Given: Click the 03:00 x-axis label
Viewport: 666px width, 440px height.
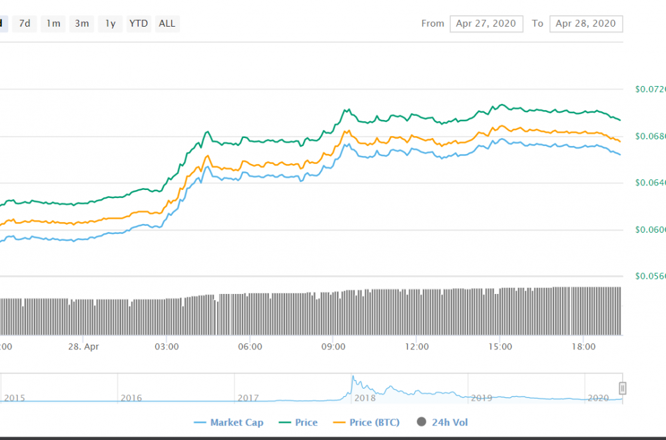Looking at the screenshot, I should tap(166, 347).
